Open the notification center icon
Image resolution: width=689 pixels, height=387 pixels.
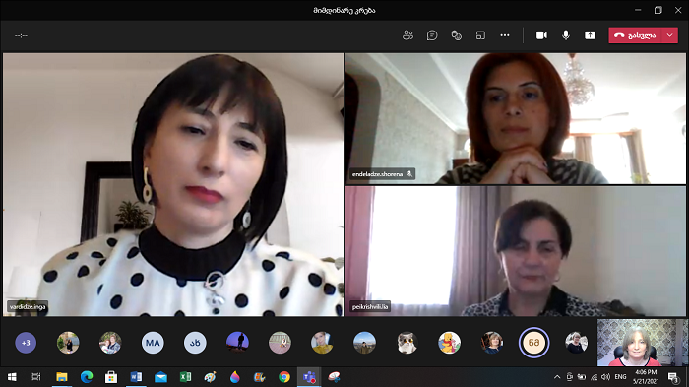tap(673, 377)
